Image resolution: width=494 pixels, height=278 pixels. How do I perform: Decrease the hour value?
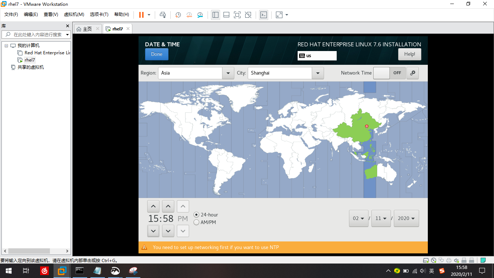click(153, 231)
